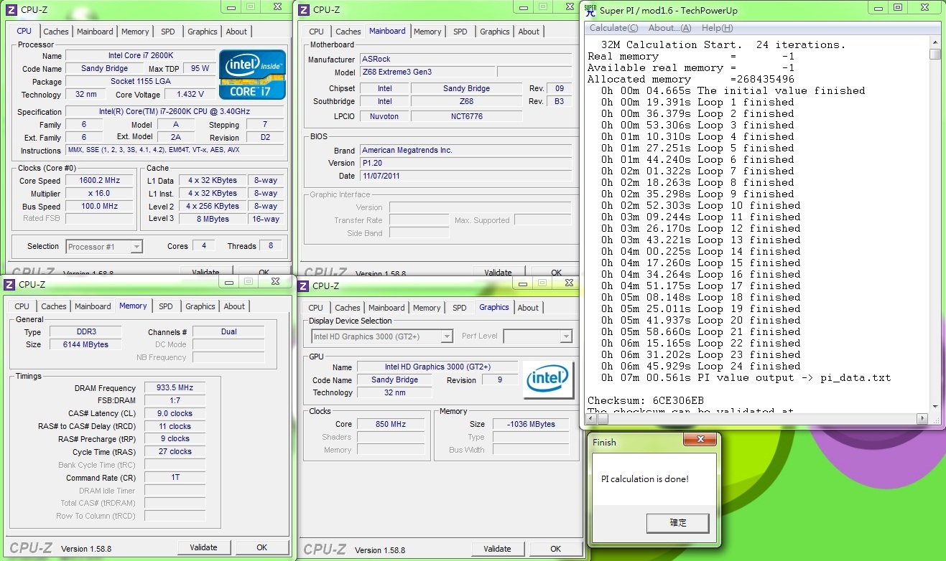Click the GPU Core clock 850 MHz
Image resolution: width=946 pixels, height=561 pixels.
pos(391,424)
